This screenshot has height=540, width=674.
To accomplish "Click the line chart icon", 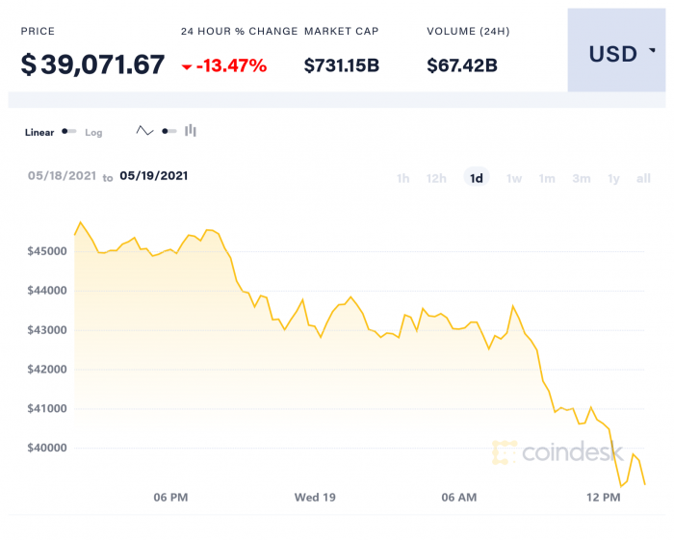I will (145, 131).
